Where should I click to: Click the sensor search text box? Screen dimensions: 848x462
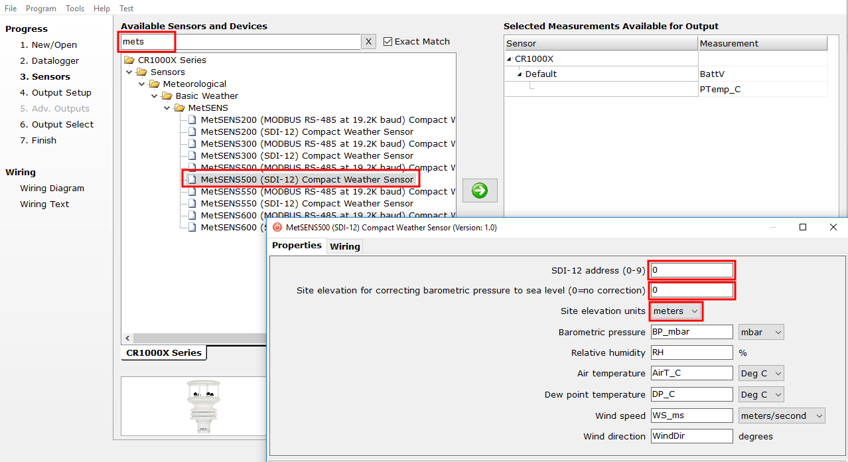(240, 42)
